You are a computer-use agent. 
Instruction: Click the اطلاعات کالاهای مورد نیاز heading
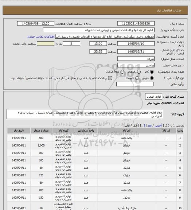165,103
